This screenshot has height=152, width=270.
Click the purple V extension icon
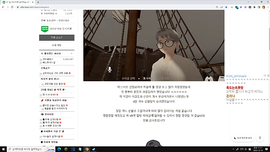pos(241,7)
